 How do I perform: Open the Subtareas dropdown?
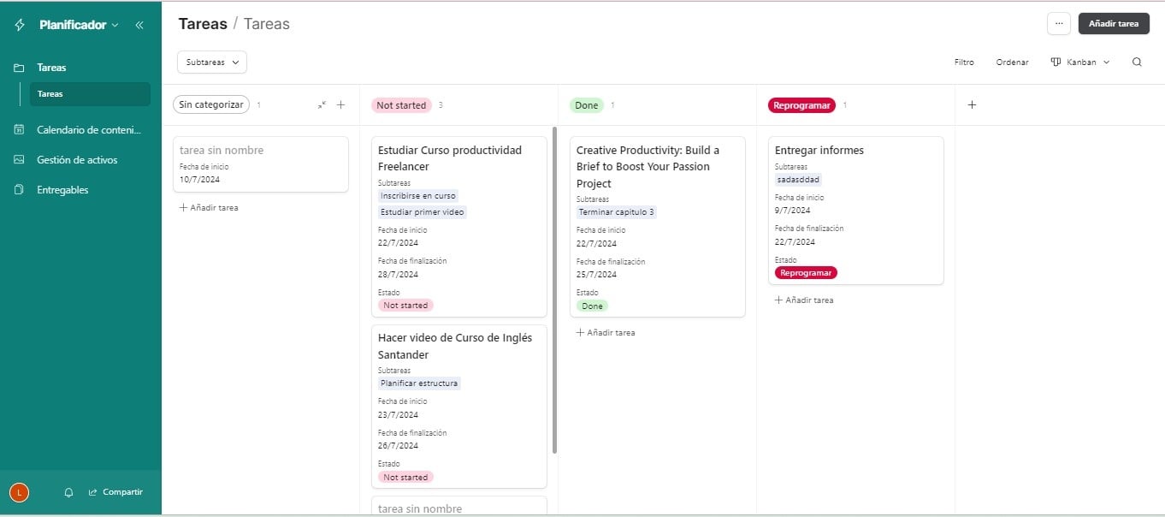coord(212,62)
